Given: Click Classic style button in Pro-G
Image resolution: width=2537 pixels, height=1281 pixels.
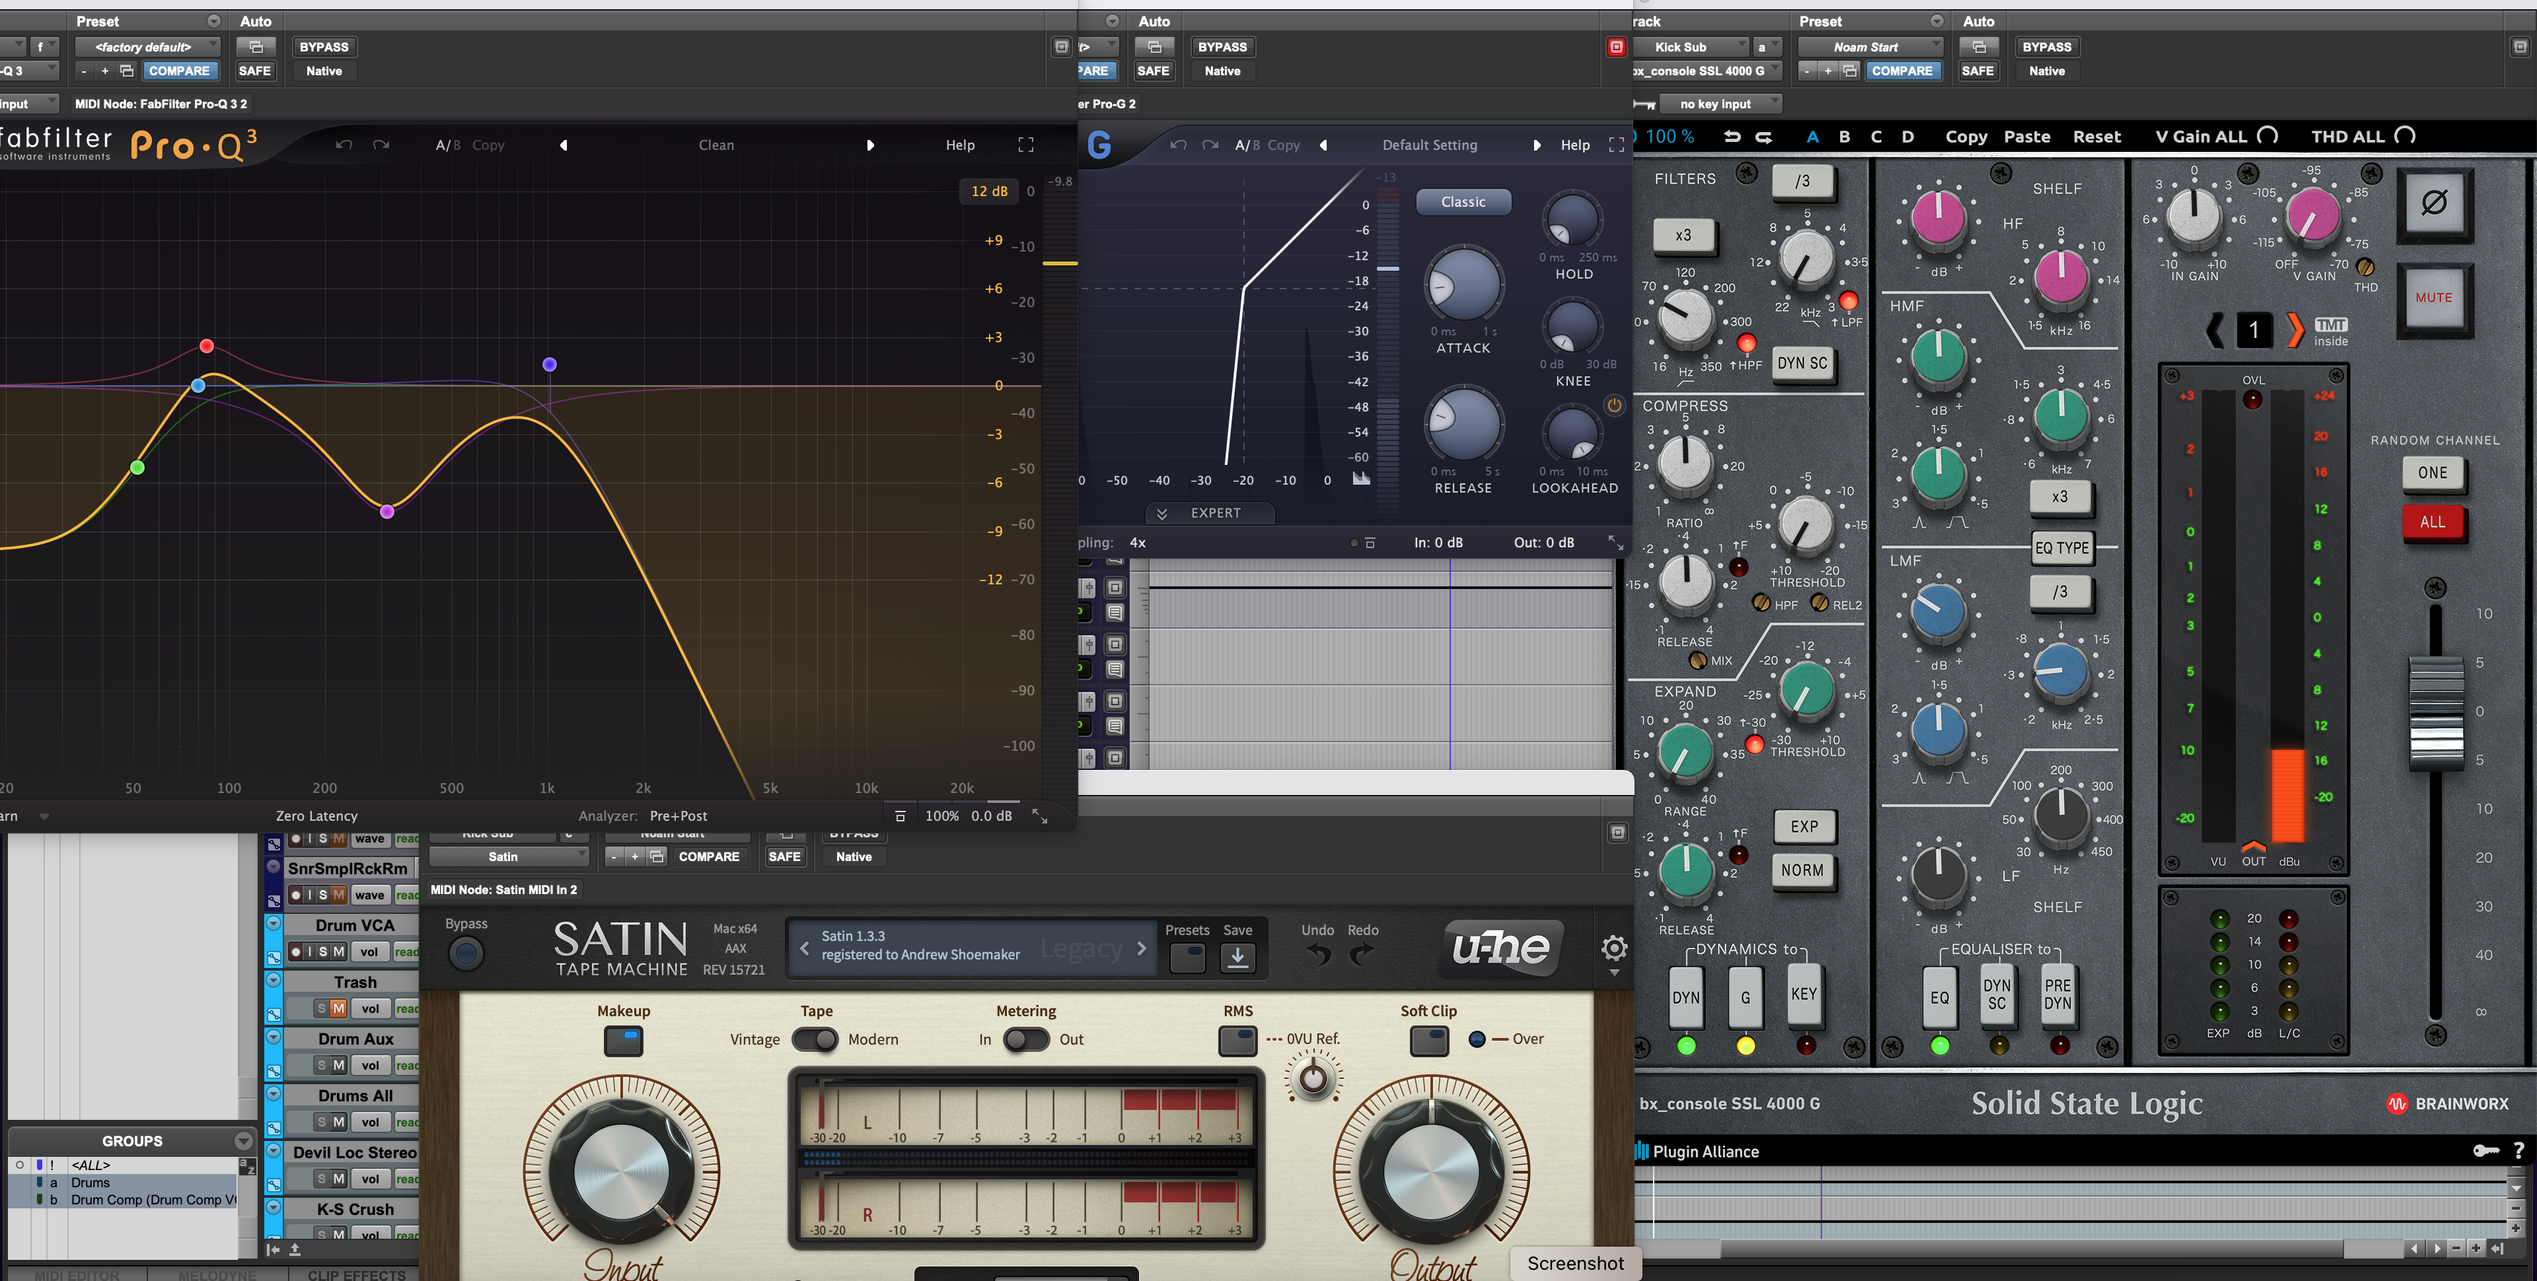Looking at the screenshot, I should [x=1463, y=202].
